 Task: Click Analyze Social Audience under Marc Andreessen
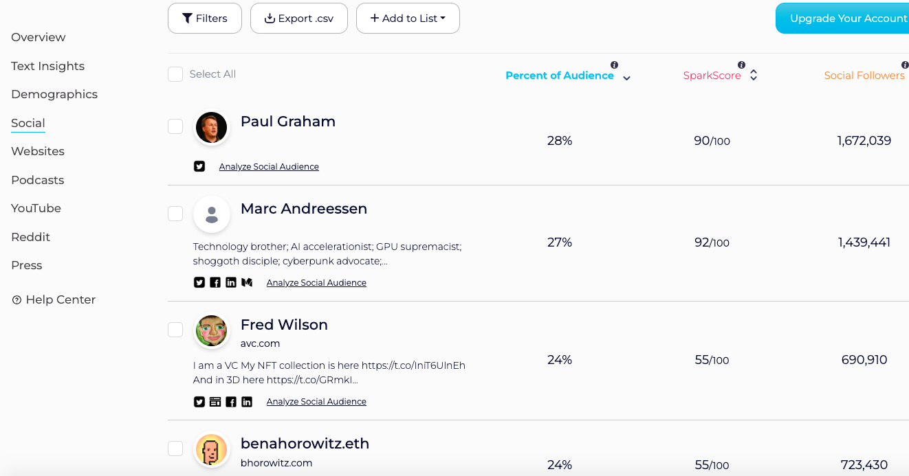coord(316,283)
